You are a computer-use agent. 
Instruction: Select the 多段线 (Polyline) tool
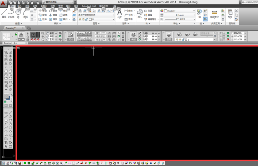(11, 14)
